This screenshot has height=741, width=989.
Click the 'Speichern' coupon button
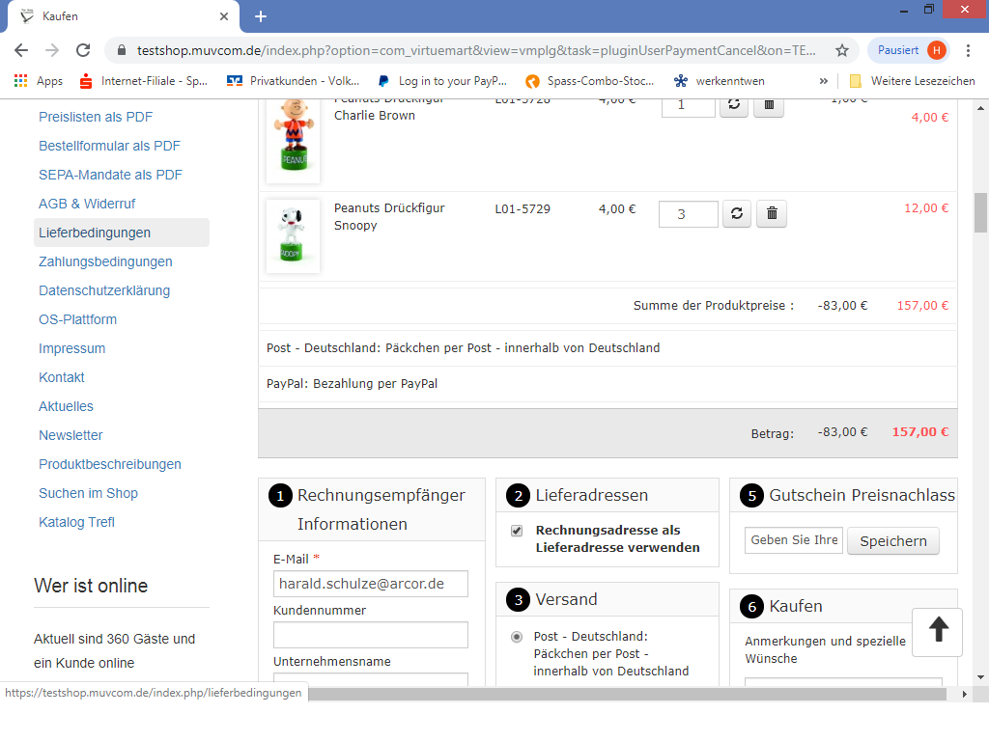click(x=892, y=541)
